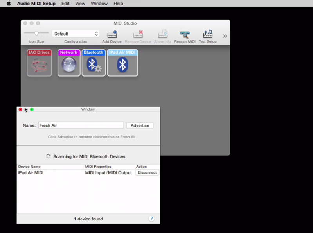Select the IAC Driver device icon
This screenshot has width=313, height=233.
40,63
